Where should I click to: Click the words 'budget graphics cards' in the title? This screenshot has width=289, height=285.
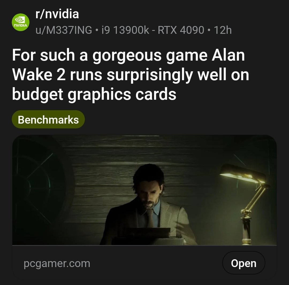pos(94,95)
